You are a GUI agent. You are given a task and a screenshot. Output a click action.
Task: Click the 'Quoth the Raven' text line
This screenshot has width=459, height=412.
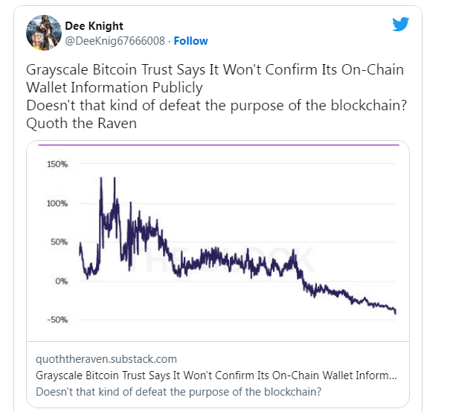(x=81, y=123)
